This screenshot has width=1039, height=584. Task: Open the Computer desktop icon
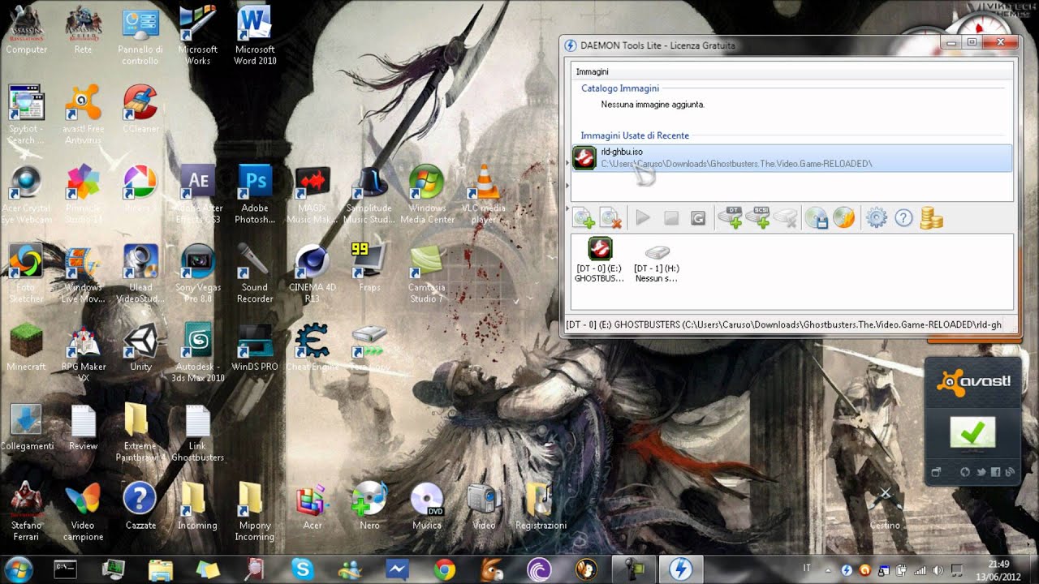27,31
